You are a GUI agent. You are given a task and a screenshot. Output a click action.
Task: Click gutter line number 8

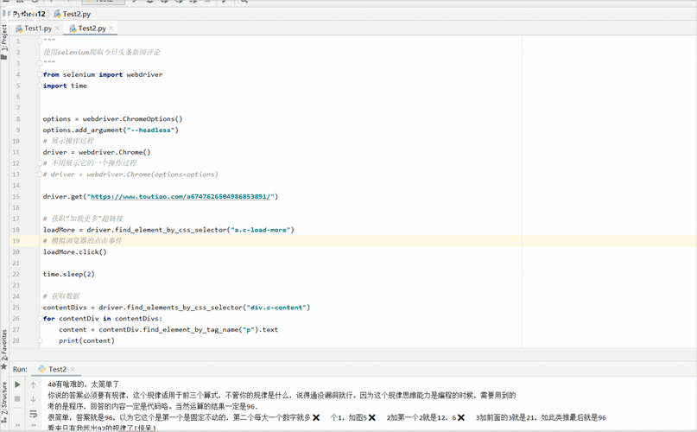[18, 118]
